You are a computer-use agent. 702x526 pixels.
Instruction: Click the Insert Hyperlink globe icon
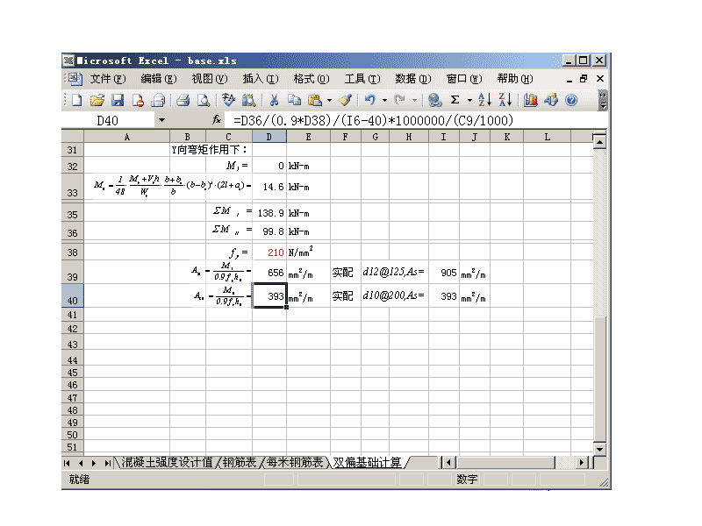[x=434, y=100]
